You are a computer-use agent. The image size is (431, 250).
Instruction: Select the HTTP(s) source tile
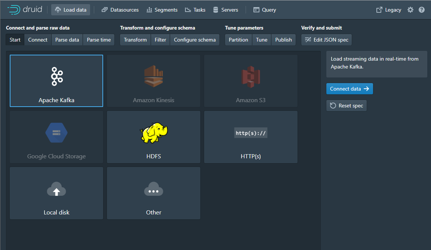(x=251, y=137)
